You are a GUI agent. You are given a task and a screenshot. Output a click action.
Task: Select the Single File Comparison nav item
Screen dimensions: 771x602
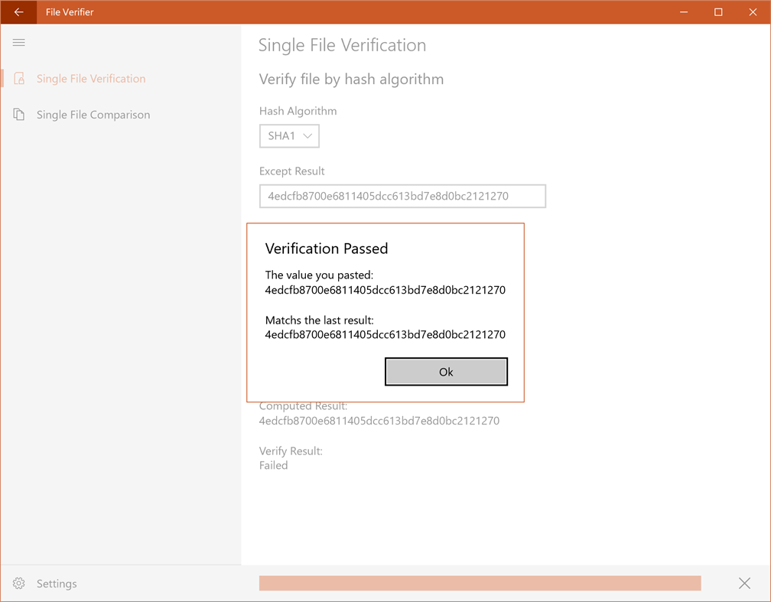pyautogui.click(x=93, y=114)
